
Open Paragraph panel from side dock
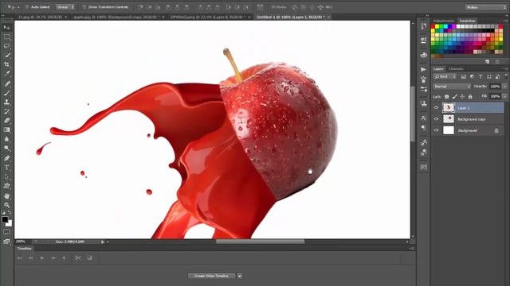(x=423, y=128)
